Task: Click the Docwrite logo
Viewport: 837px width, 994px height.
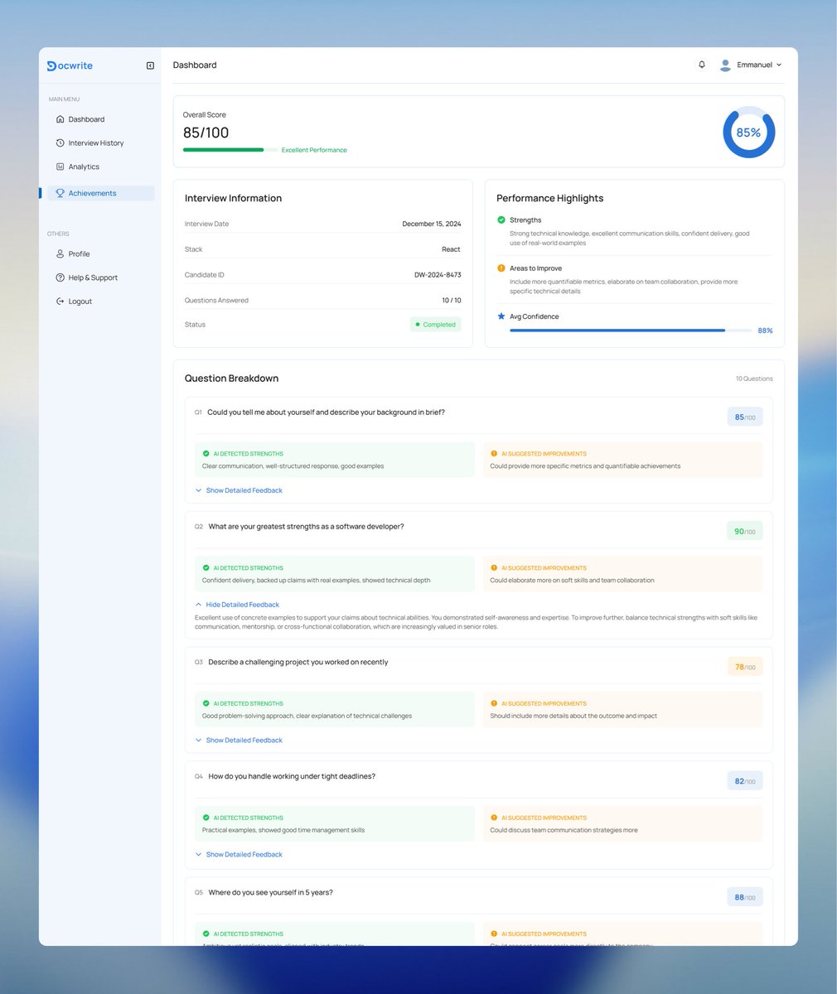Action: [x=70, y=65]
